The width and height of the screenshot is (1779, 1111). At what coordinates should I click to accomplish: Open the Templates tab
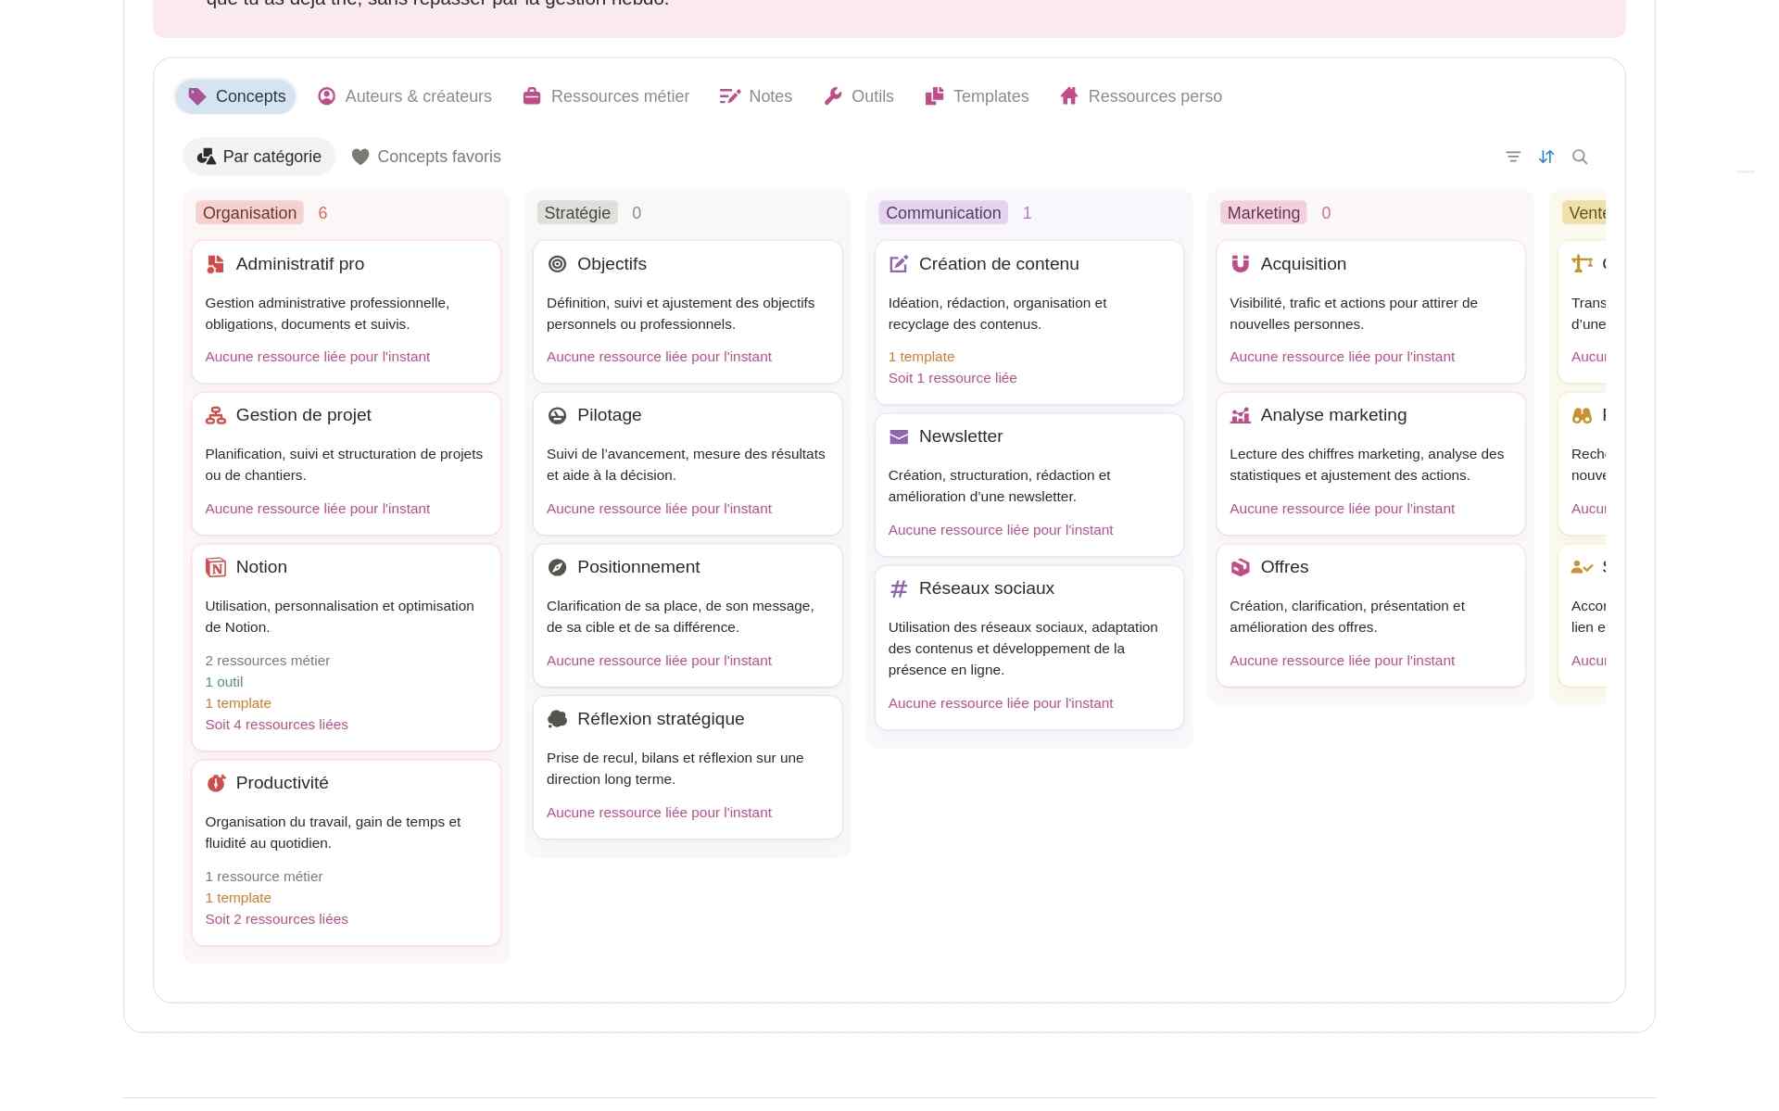pos(977,96)
